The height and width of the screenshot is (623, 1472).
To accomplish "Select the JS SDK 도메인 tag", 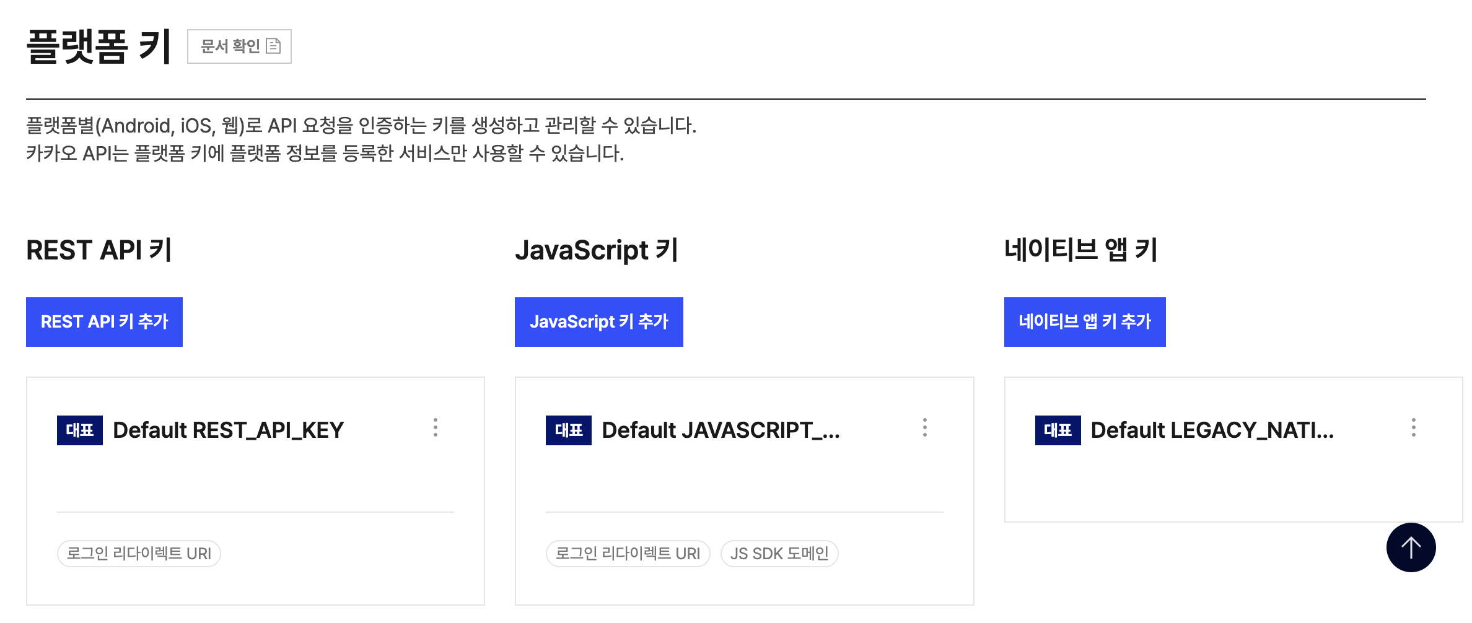I will (x=779, y=554).
